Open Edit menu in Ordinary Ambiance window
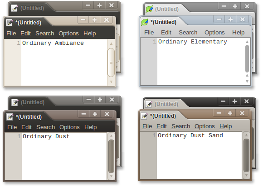 [x=25, y=34]
